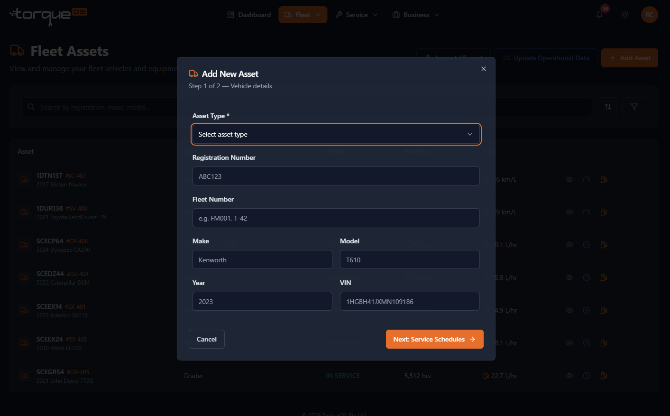Click fuel pump icon for SCECP64
Screen dimensions: 670x416
604,245
